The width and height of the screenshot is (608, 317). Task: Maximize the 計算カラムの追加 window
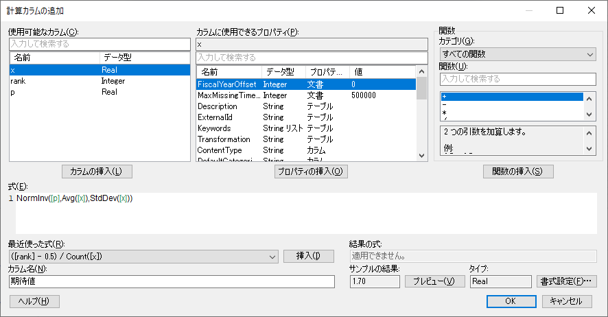[560, 10]
